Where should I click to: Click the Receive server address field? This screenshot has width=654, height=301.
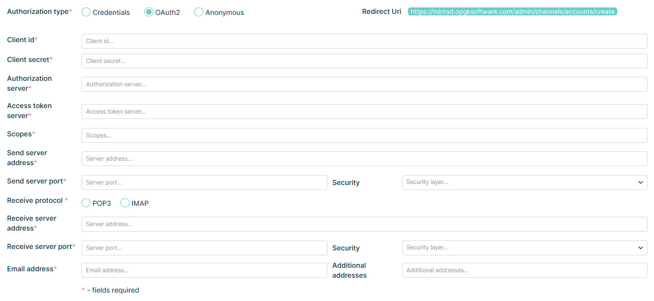tap(364, 224)
